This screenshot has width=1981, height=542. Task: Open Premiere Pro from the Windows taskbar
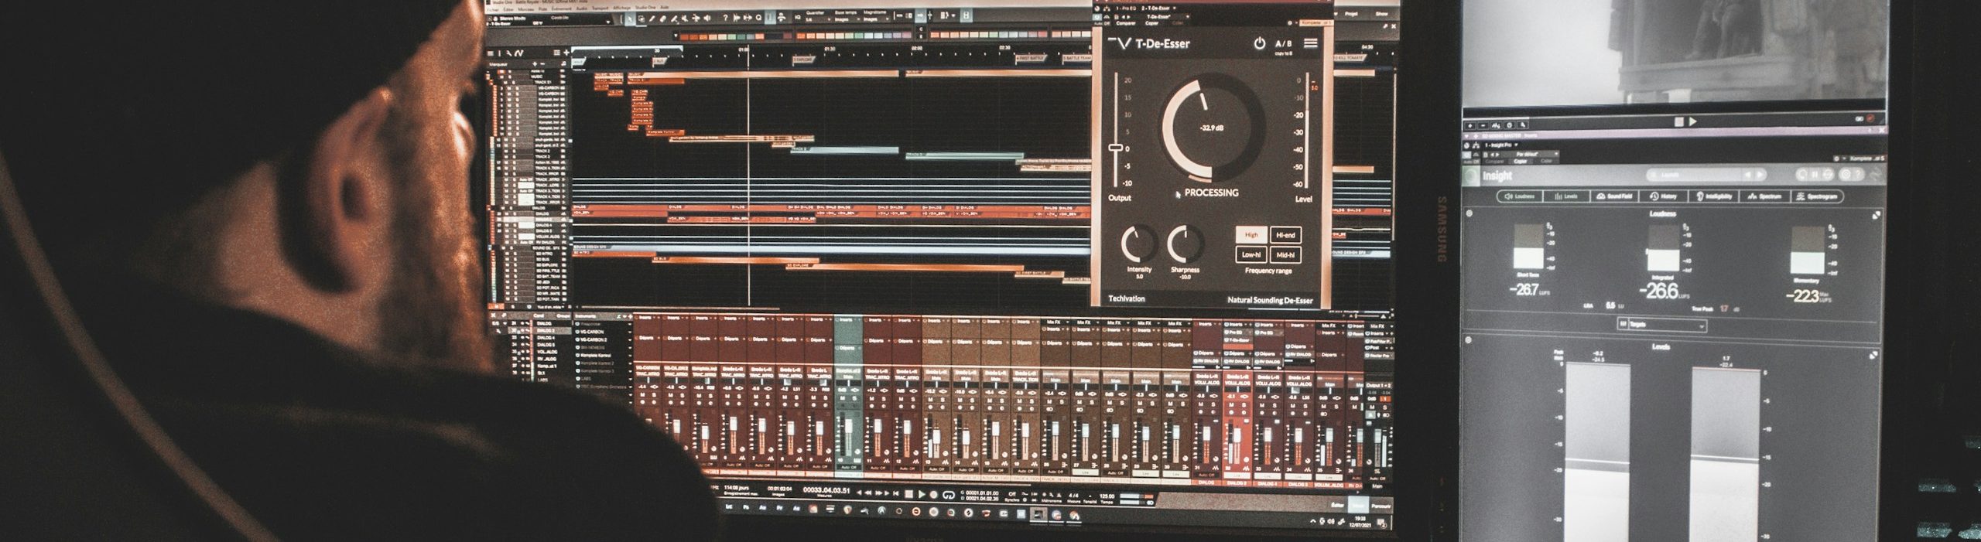(x=779, y=508)
